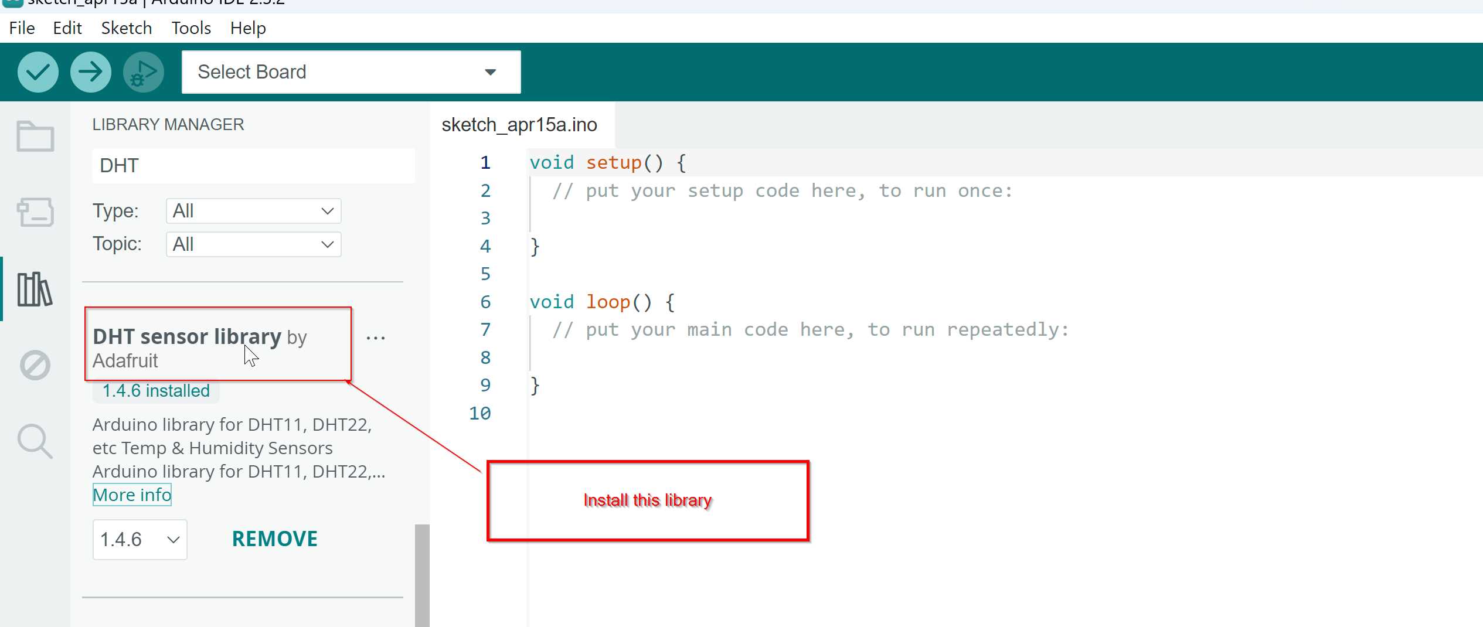Open the Boards Manager sidebar icon
Viewport: 1483px width, 627px height.
coord(35,212)
